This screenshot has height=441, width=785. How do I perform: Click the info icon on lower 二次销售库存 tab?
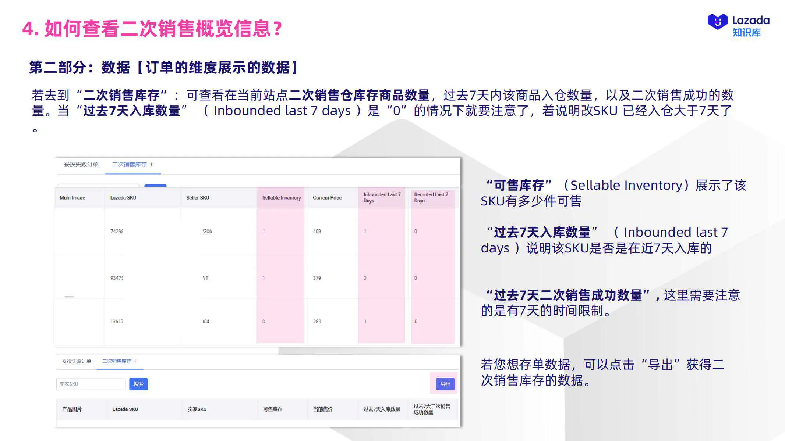pyautogui.click(x=135, y=361)
